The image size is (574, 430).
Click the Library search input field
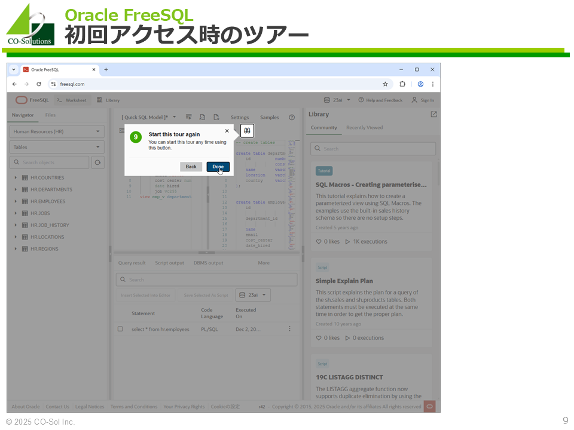coord(373,149)
